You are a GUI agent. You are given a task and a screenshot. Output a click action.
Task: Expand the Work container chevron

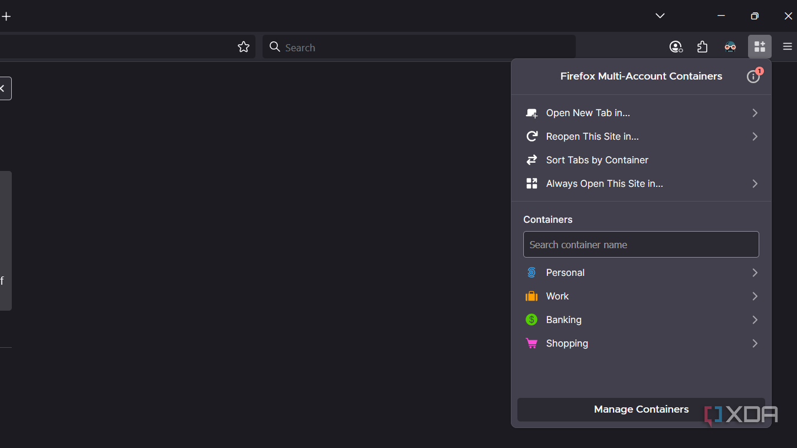[x=755, y=296]
